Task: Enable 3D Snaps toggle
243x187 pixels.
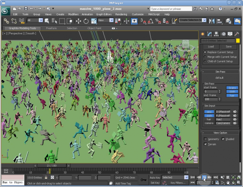Action: 143,21
